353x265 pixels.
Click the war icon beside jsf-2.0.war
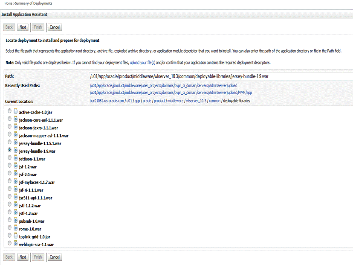(x=15, y=173)
